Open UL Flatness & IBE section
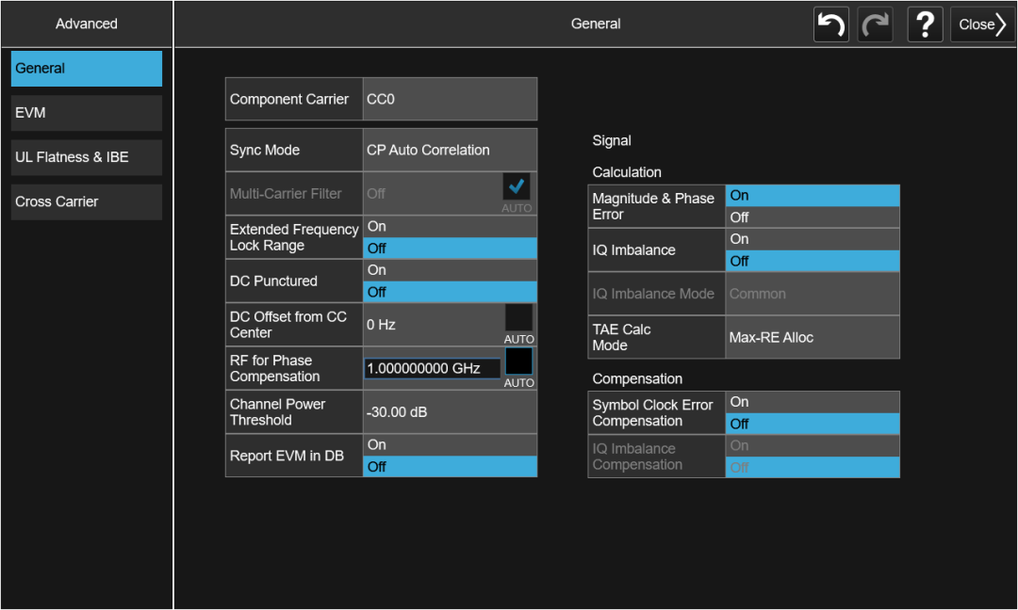This screenshot has width=1018, height=610. pyautogui.click(x=87, y=157)
